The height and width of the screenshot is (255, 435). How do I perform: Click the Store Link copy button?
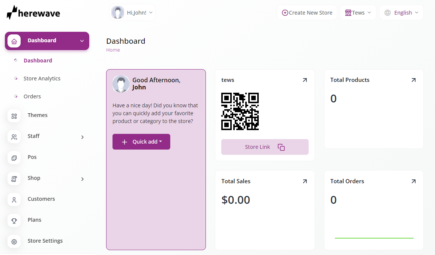tap(265, 147)
